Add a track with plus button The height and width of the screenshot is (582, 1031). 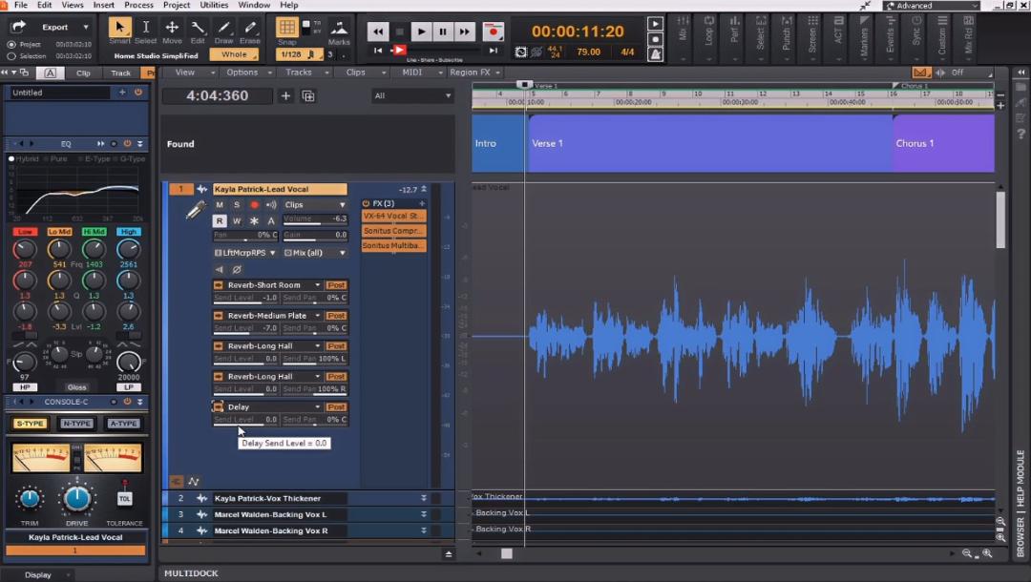pos(285,96)
